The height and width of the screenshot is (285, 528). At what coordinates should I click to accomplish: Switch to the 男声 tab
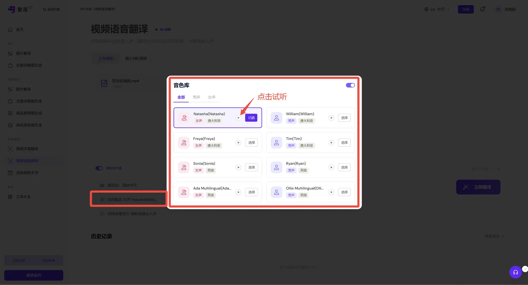(196, 97)
